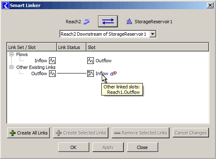The width and height of the screenshot is (216, 159).
Task: Collapse the Flows link set
Action: point(11,54)
